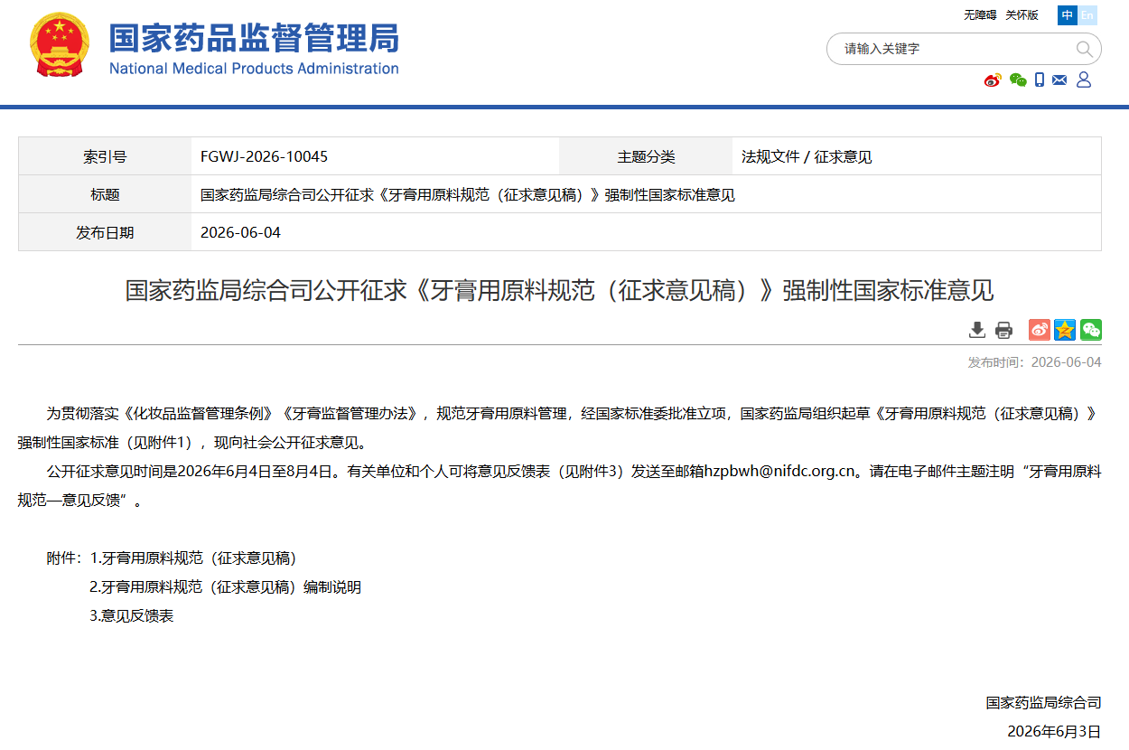Open attachment 2 编制说明 document
The width and height of the screenshot is (1129, 750).
225,587
